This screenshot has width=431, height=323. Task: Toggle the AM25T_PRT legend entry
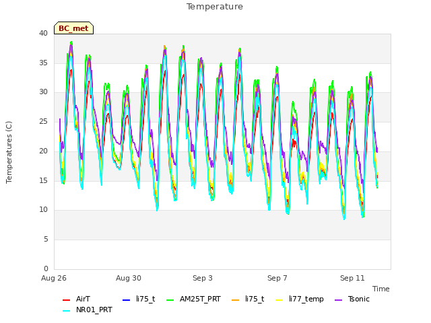pyautogui.click(x=194, y=299)
